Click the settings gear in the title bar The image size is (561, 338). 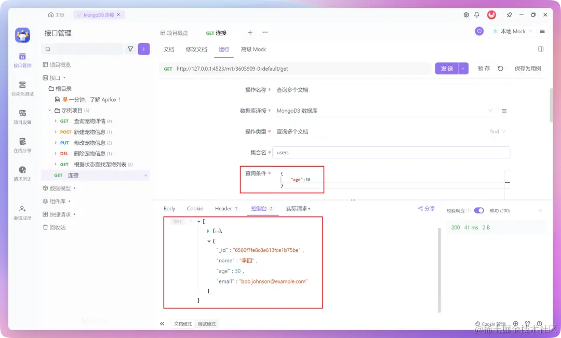click(466, 15)
